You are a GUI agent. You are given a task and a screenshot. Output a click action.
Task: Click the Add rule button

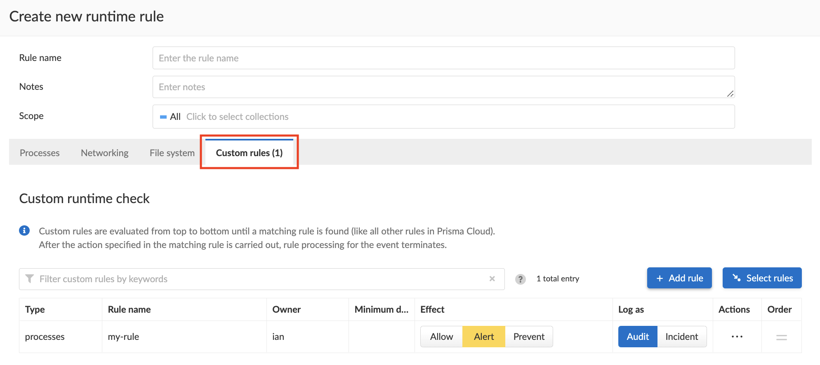679,278
